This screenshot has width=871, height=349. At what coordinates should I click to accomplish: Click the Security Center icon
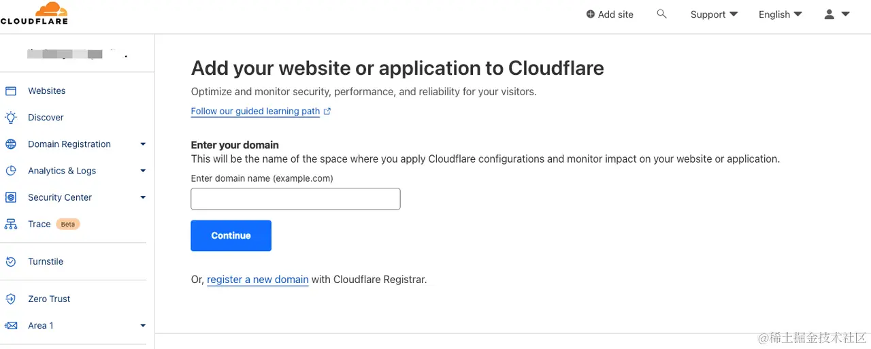pos(11,197)
